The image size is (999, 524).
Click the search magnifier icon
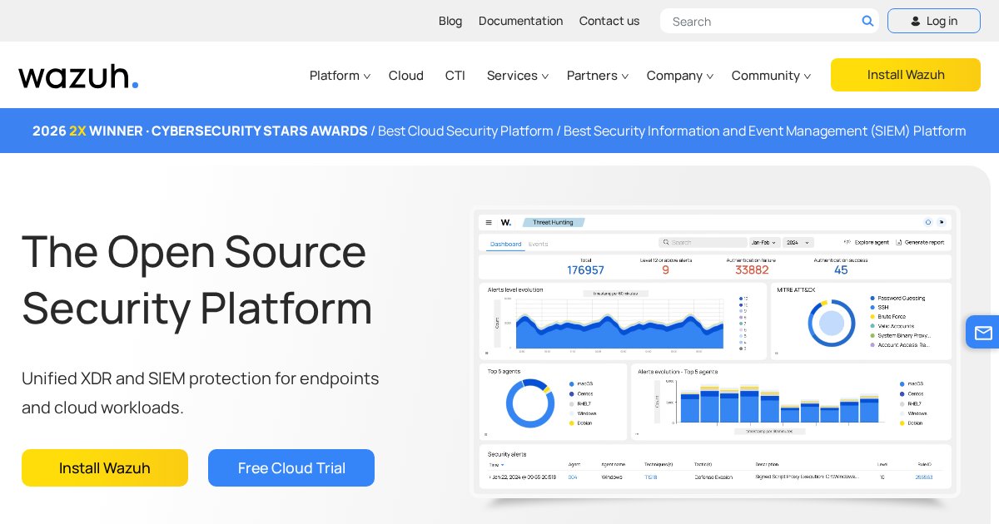pyautogui.click(x=867, y=21)
